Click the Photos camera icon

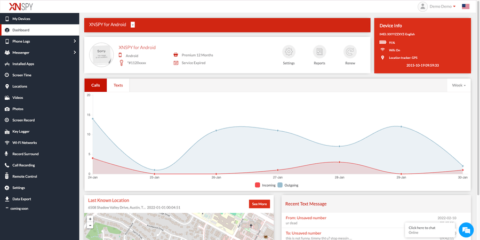[7, 109]
